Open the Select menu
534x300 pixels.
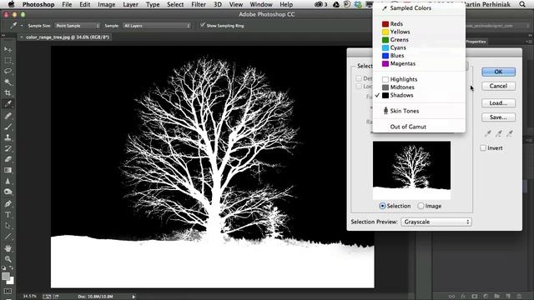click(x=175, y=4)
